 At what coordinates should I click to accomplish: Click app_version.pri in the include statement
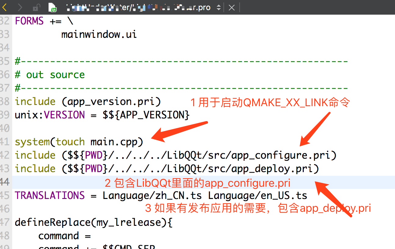point(111,102)
